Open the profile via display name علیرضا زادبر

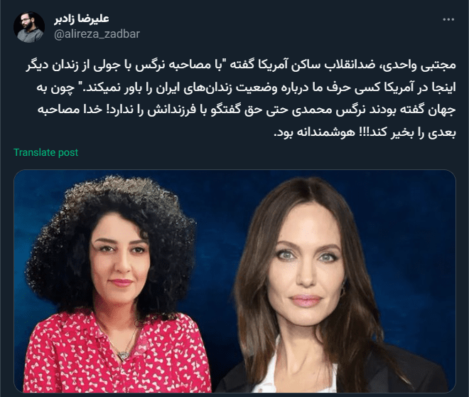click(x=82, y=18)
